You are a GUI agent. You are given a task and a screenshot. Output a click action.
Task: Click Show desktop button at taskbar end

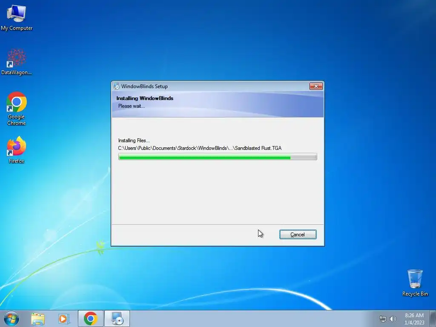(x=433, y=318)
